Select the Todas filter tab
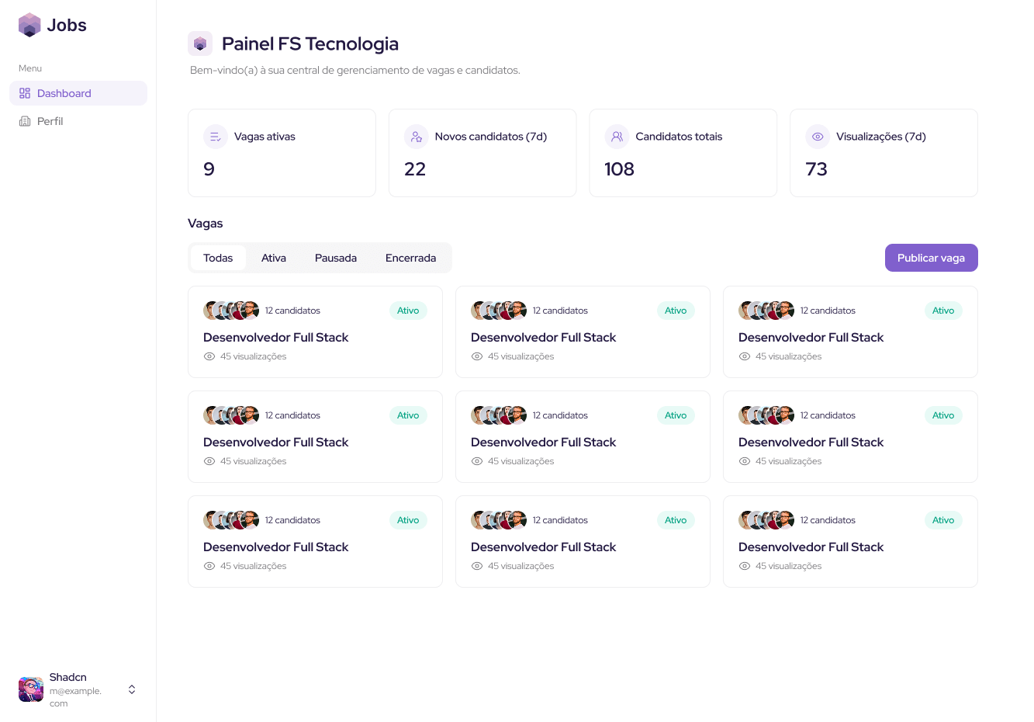This screenshot has height=722, width=1034. (x=218, y=258)
